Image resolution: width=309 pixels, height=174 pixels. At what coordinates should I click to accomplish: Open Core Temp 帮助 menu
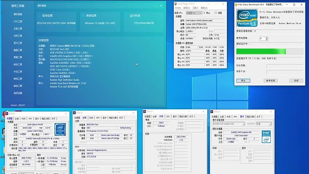204,8
